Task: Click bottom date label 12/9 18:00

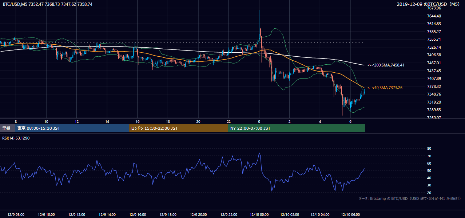Action: click(168, 215)
